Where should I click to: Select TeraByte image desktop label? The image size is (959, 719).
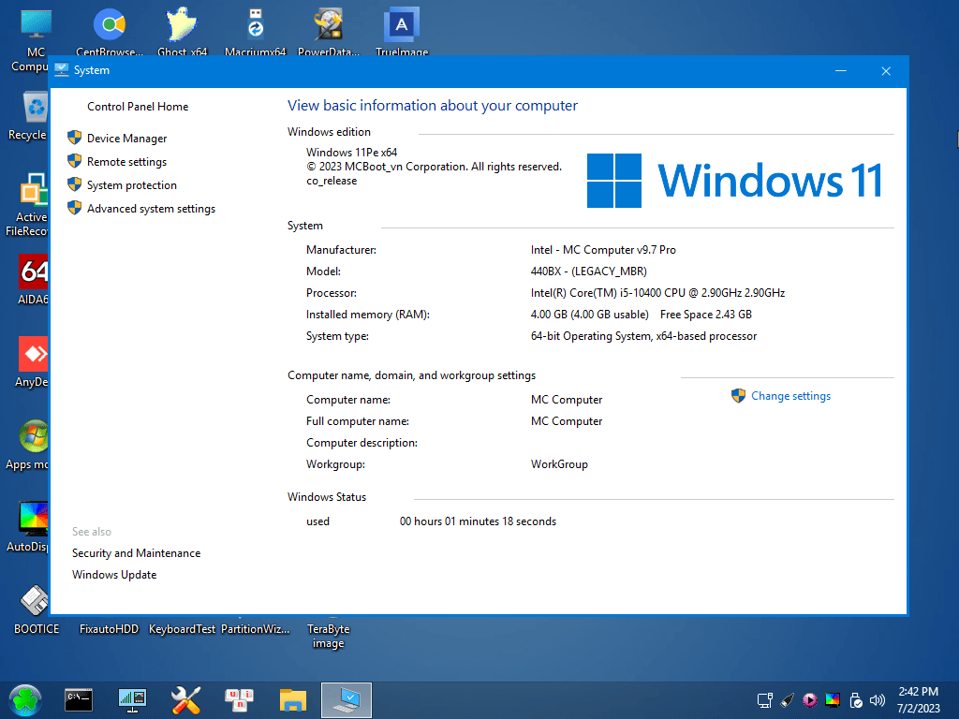coord(329,636)
